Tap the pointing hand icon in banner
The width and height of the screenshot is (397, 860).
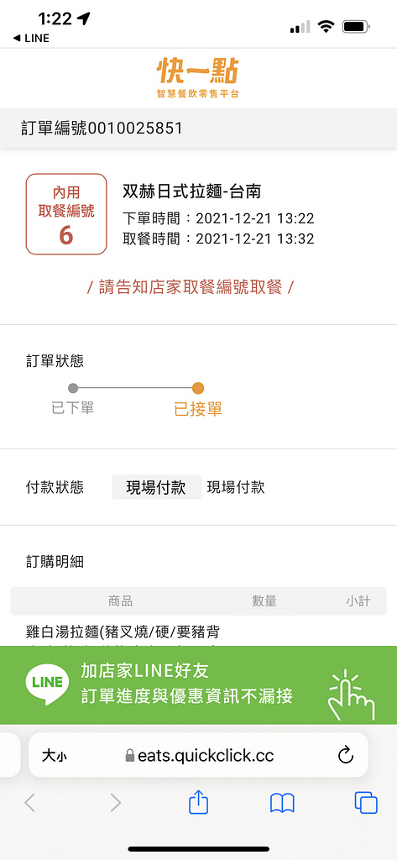pos(350,695)
